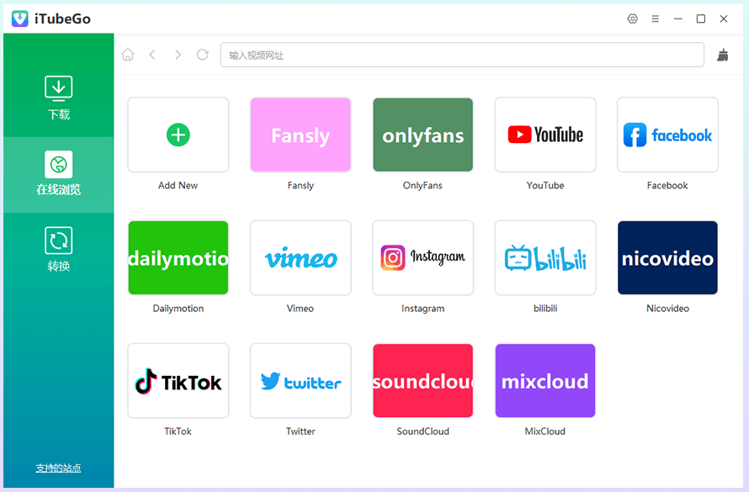Select the 在线浏览 online browse tab

click(x=59, y=174)
